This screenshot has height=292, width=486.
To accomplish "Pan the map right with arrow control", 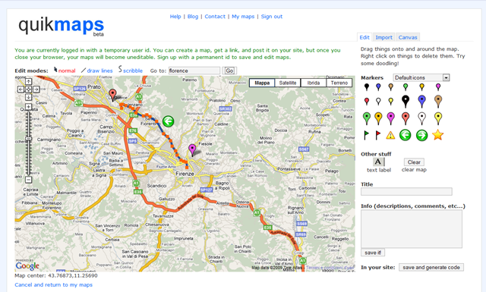I will [36, 89].
